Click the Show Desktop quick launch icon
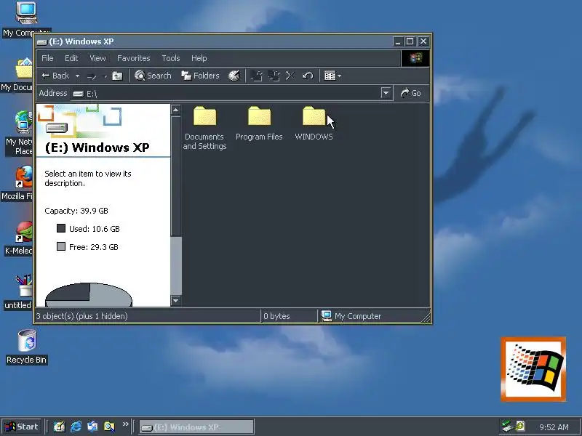The width and height of the screenshot is (582, 436). (x=59, y=427)
